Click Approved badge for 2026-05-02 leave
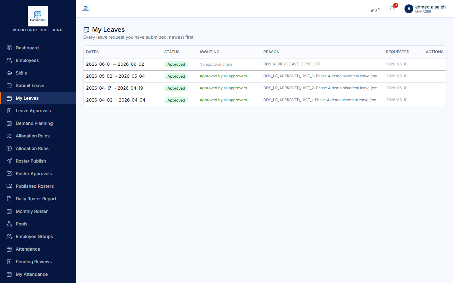Screen dimensions: 454x283 click(176, 76)
